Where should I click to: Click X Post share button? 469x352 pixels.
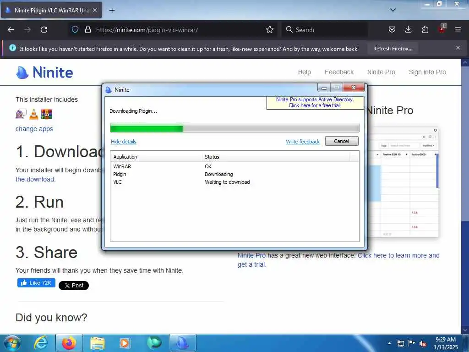click(x=74, y=286)
